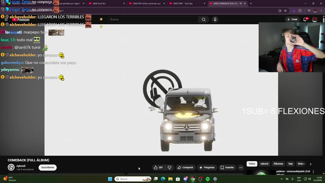Click the Compartir share button

tap(185, 167)
